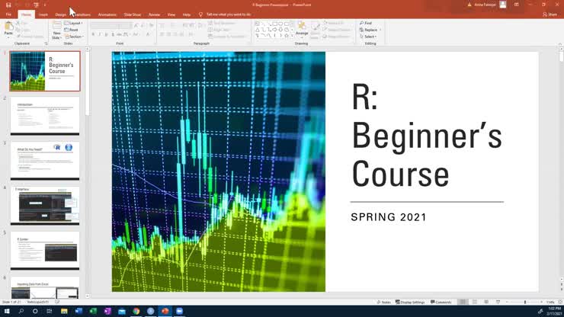
Task: Switch to the Insert tab
Action: 43,14
